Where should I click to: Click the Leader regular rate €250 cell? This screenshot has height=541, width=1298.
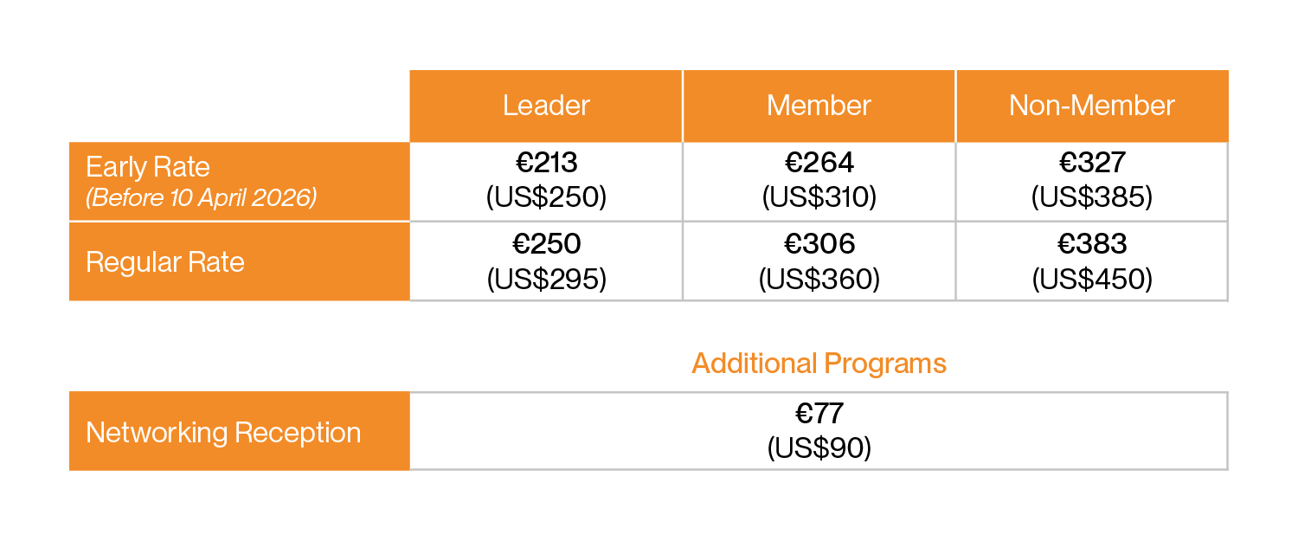click(x=546, y=244)
